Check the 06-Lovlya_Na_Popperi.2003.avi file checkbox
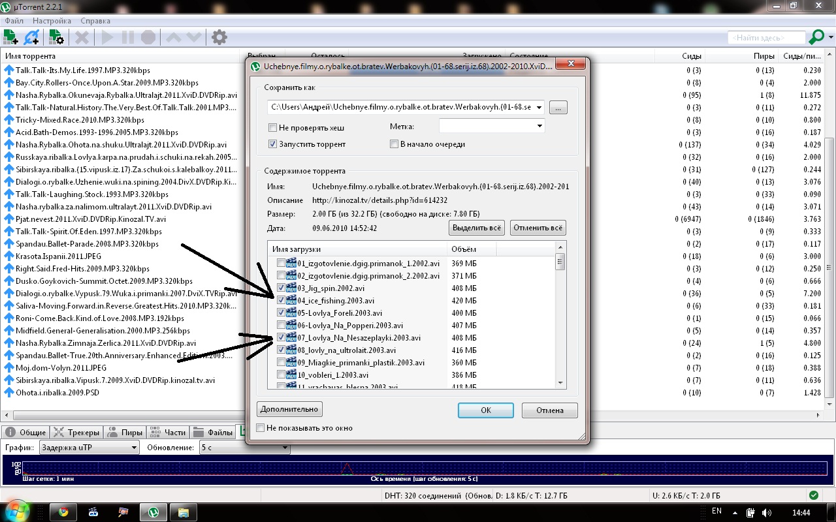Viewport: 836px width, 522px height. tap(281, 326)
